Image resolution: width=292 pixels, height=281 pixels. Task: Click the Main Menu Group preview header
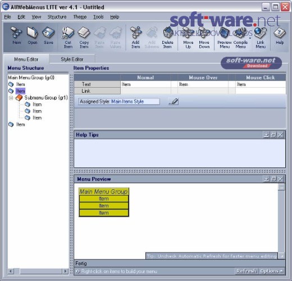(x=104, y=192)
